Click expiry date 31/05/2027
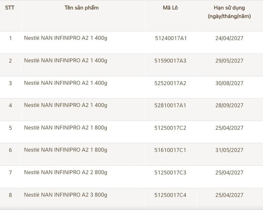The width and height of the screenshot is (263, 210). [x=229, y=150]
